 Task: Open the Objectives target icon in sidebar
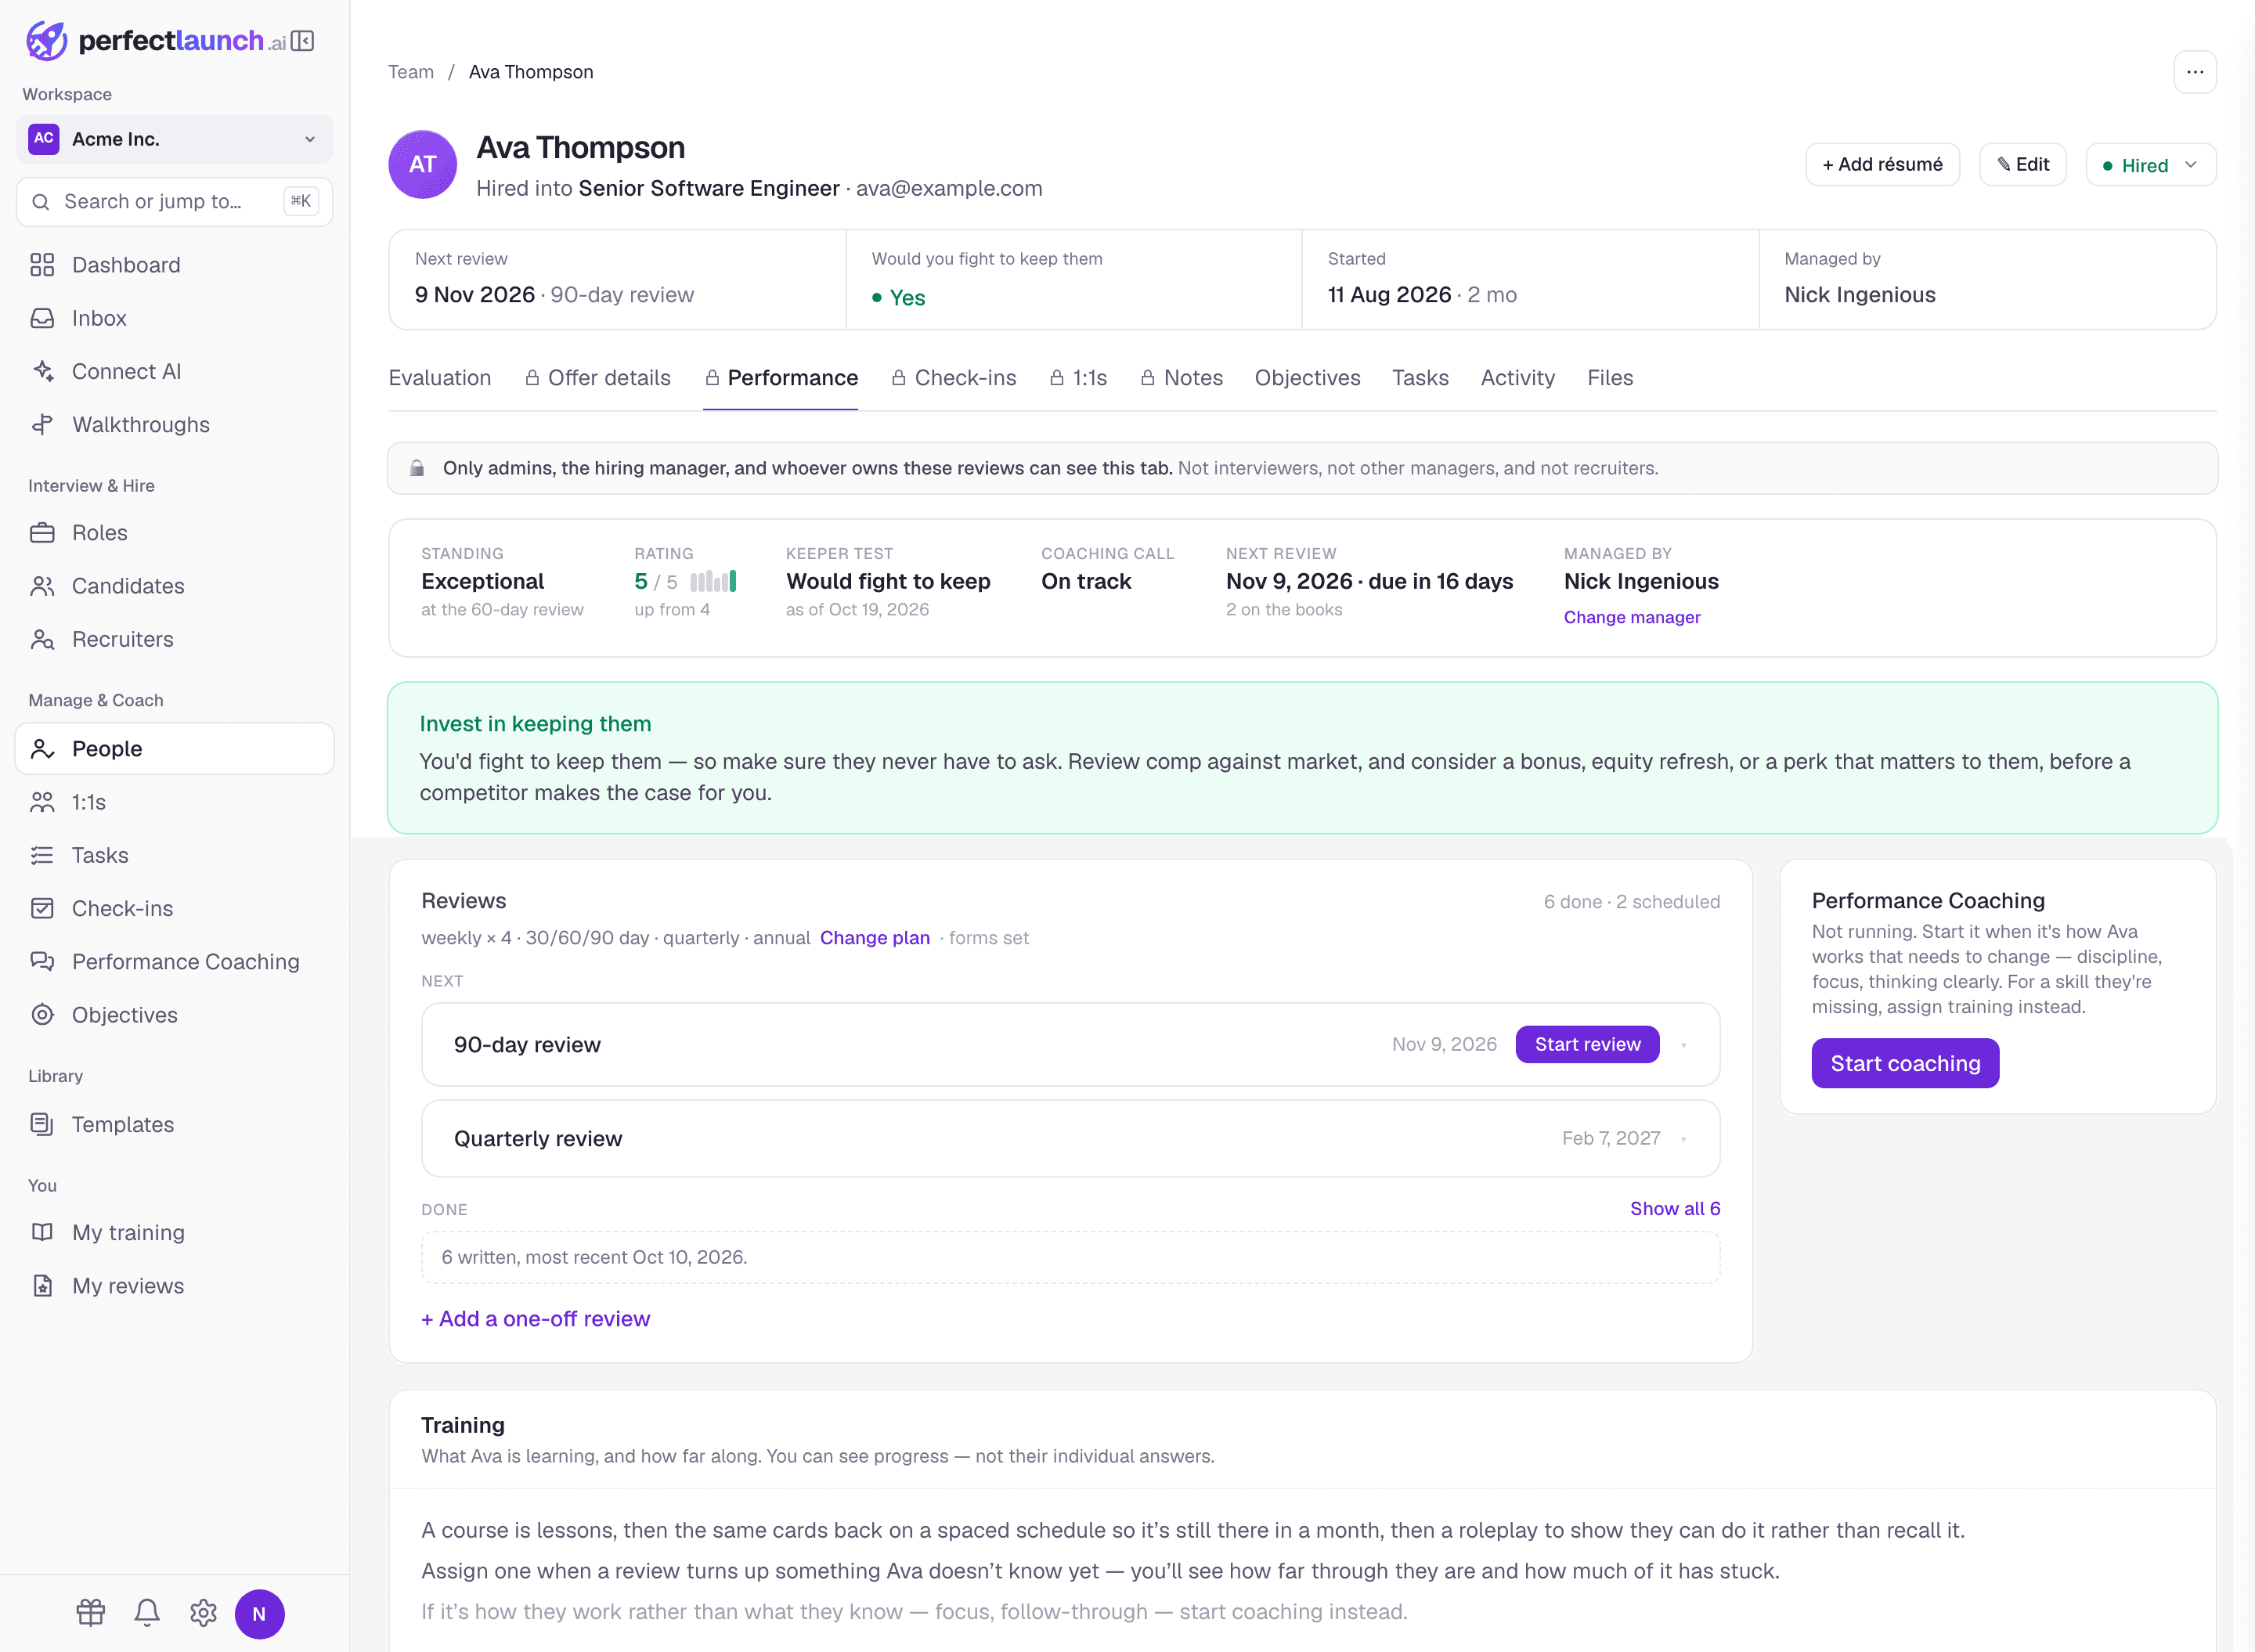(x=42, y=1015)
